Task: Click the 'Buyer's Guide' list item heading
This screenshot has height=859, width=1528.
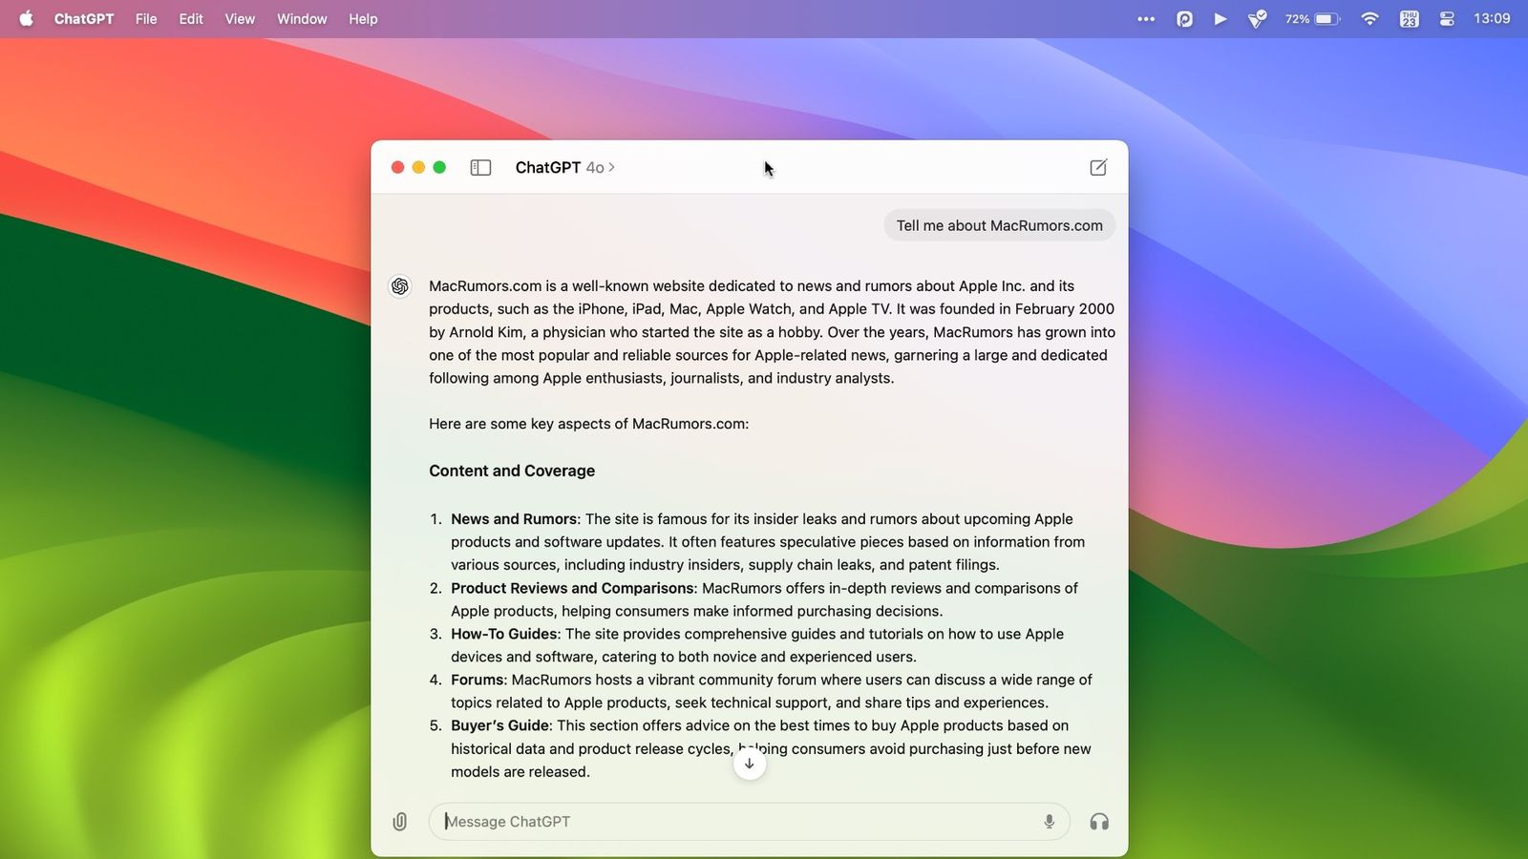Action: pos(500,725)
